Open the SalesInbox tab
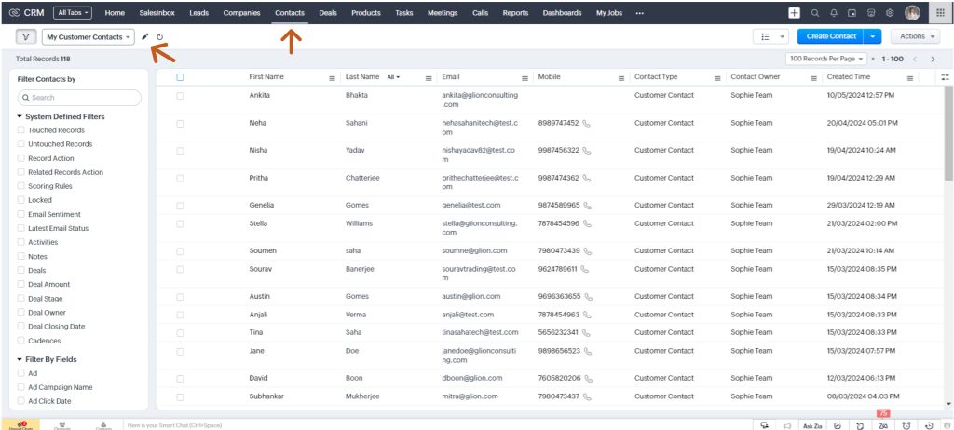This screenshot has width=954, height=430. pyautogui.click(x=157, y=13)
